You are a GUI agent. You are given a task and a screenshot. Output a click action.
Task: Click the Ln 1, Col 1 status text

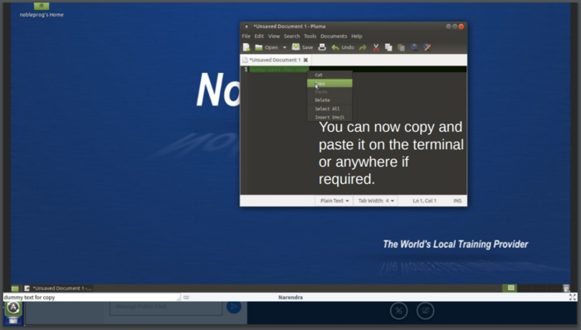point(425,201)
